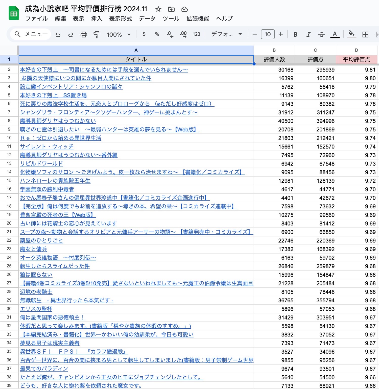Click the undo arrow icon
This screenshot has width=379, height=389.
pyautogui.click(x=58, y=35)
